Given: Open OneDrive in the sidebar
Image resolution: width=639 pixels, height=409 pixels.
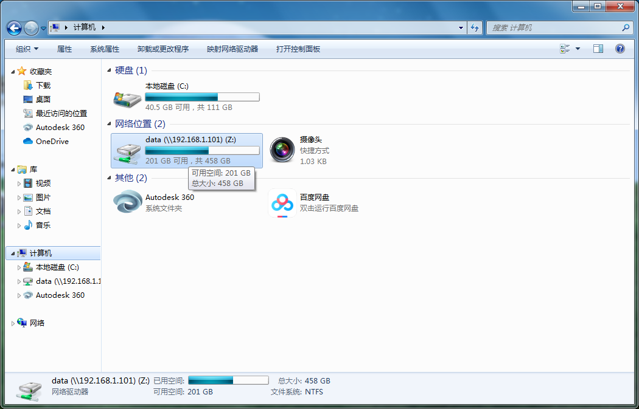Looking at the screenshot, I should (46, 141).
